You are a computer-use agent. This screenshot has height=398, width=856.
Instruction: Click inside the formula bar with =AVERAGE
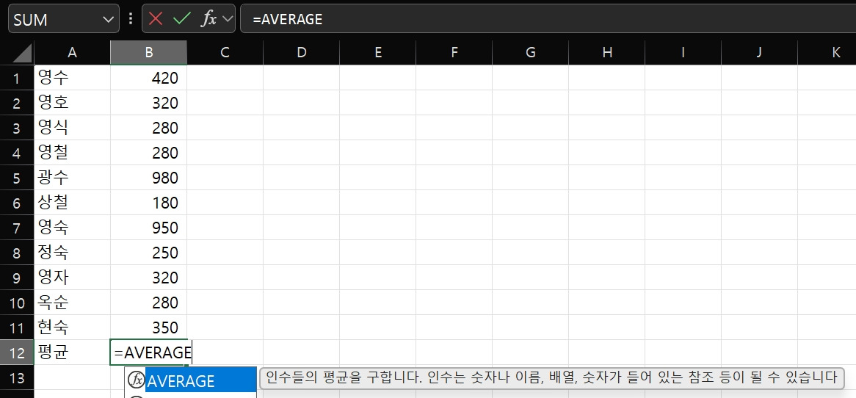pos(548,19)
